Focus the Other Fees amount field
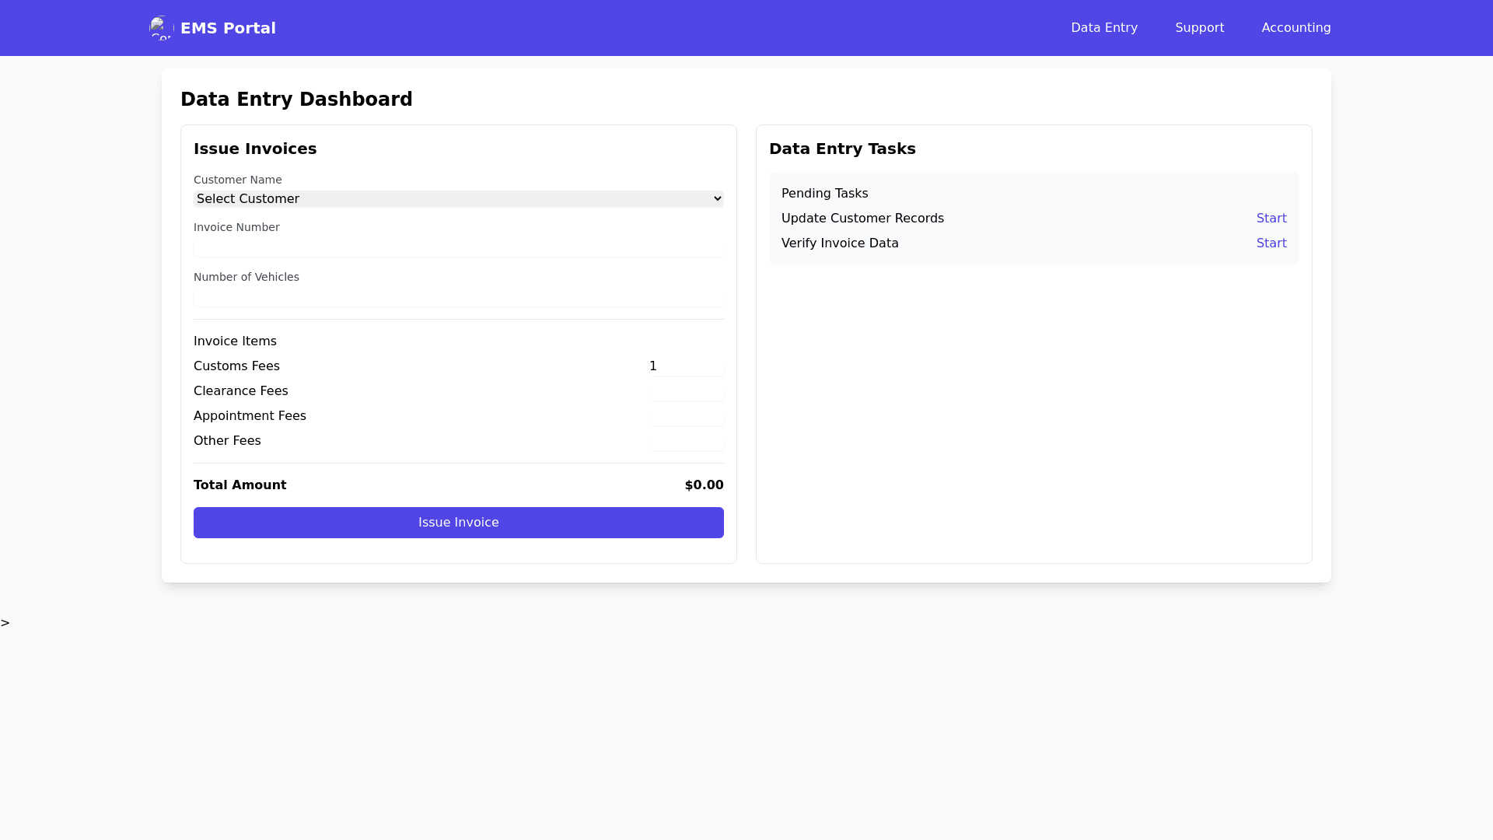The height and width of the screenshot is (840, 1493). (686, 441)
